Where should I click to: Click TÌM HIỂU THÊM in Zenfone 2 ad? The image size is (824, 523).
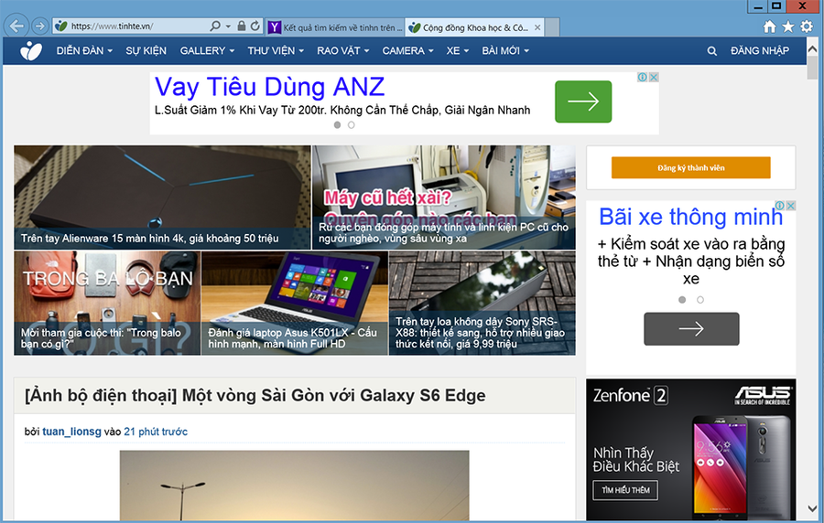(626, 490)
